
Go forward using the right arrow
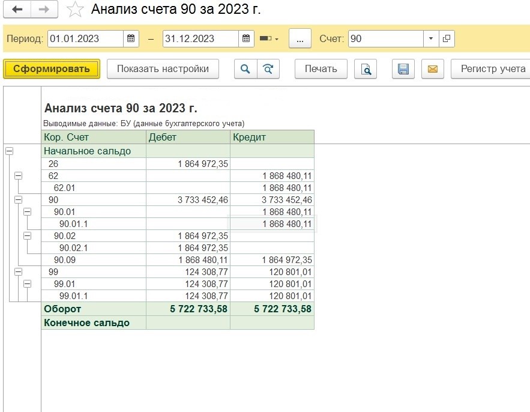pos(44,10)
